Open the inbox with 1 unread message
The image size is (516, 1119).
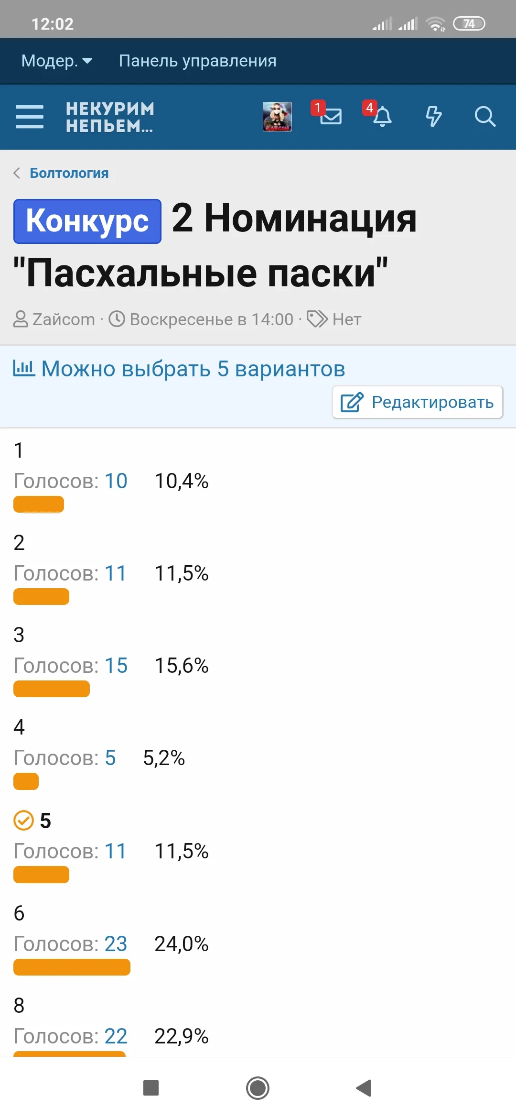pos(332,117)
